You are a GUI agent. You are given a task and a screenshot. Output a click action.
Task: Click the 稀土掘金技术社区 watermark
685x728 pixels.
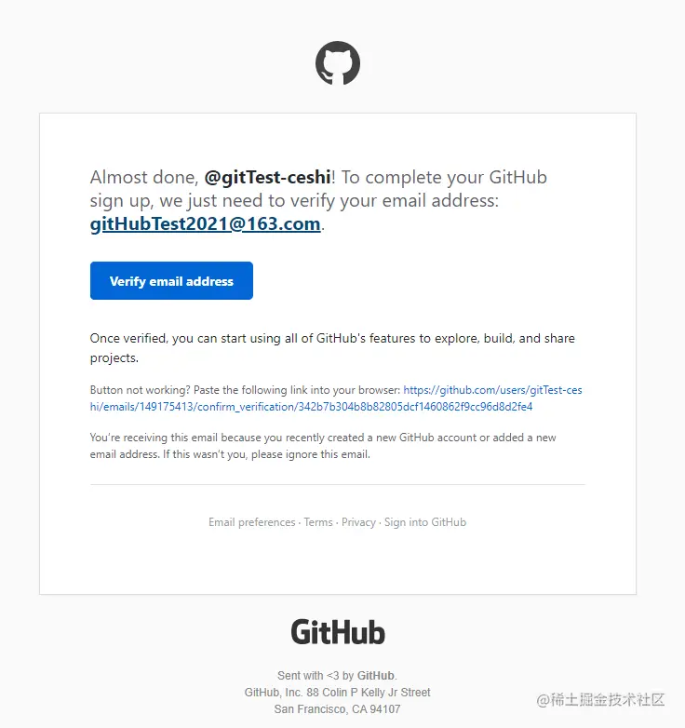600,700
